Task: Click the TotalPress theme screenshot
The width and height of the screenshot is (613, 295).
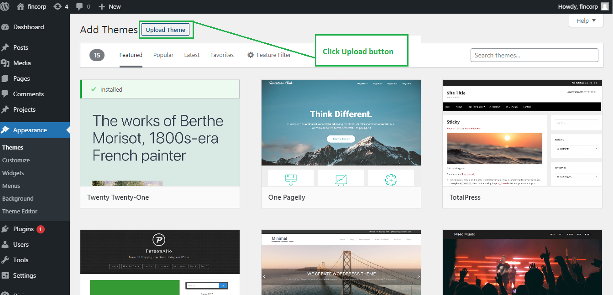Action: coord(522,133)
